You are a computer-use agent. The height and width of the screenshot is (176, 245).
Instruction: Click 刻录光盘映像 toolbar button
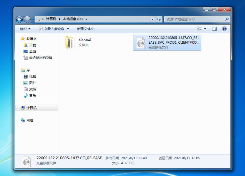pos(52,29)
